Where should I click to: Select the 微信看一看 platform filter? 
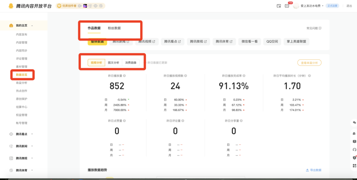click(250, 41)
